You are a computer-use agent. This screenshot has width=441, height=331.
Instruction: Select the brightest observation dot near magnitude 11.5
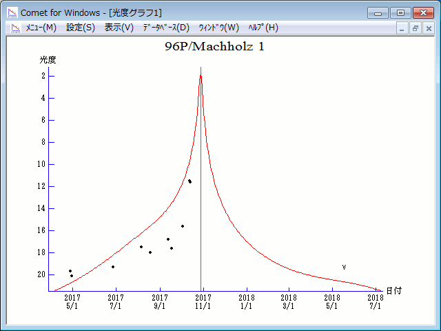[189, 181]
